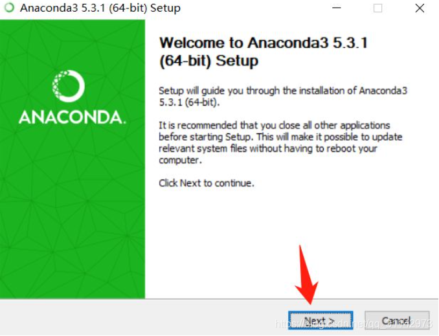Click the red arrow annotation

coord(306,275)
